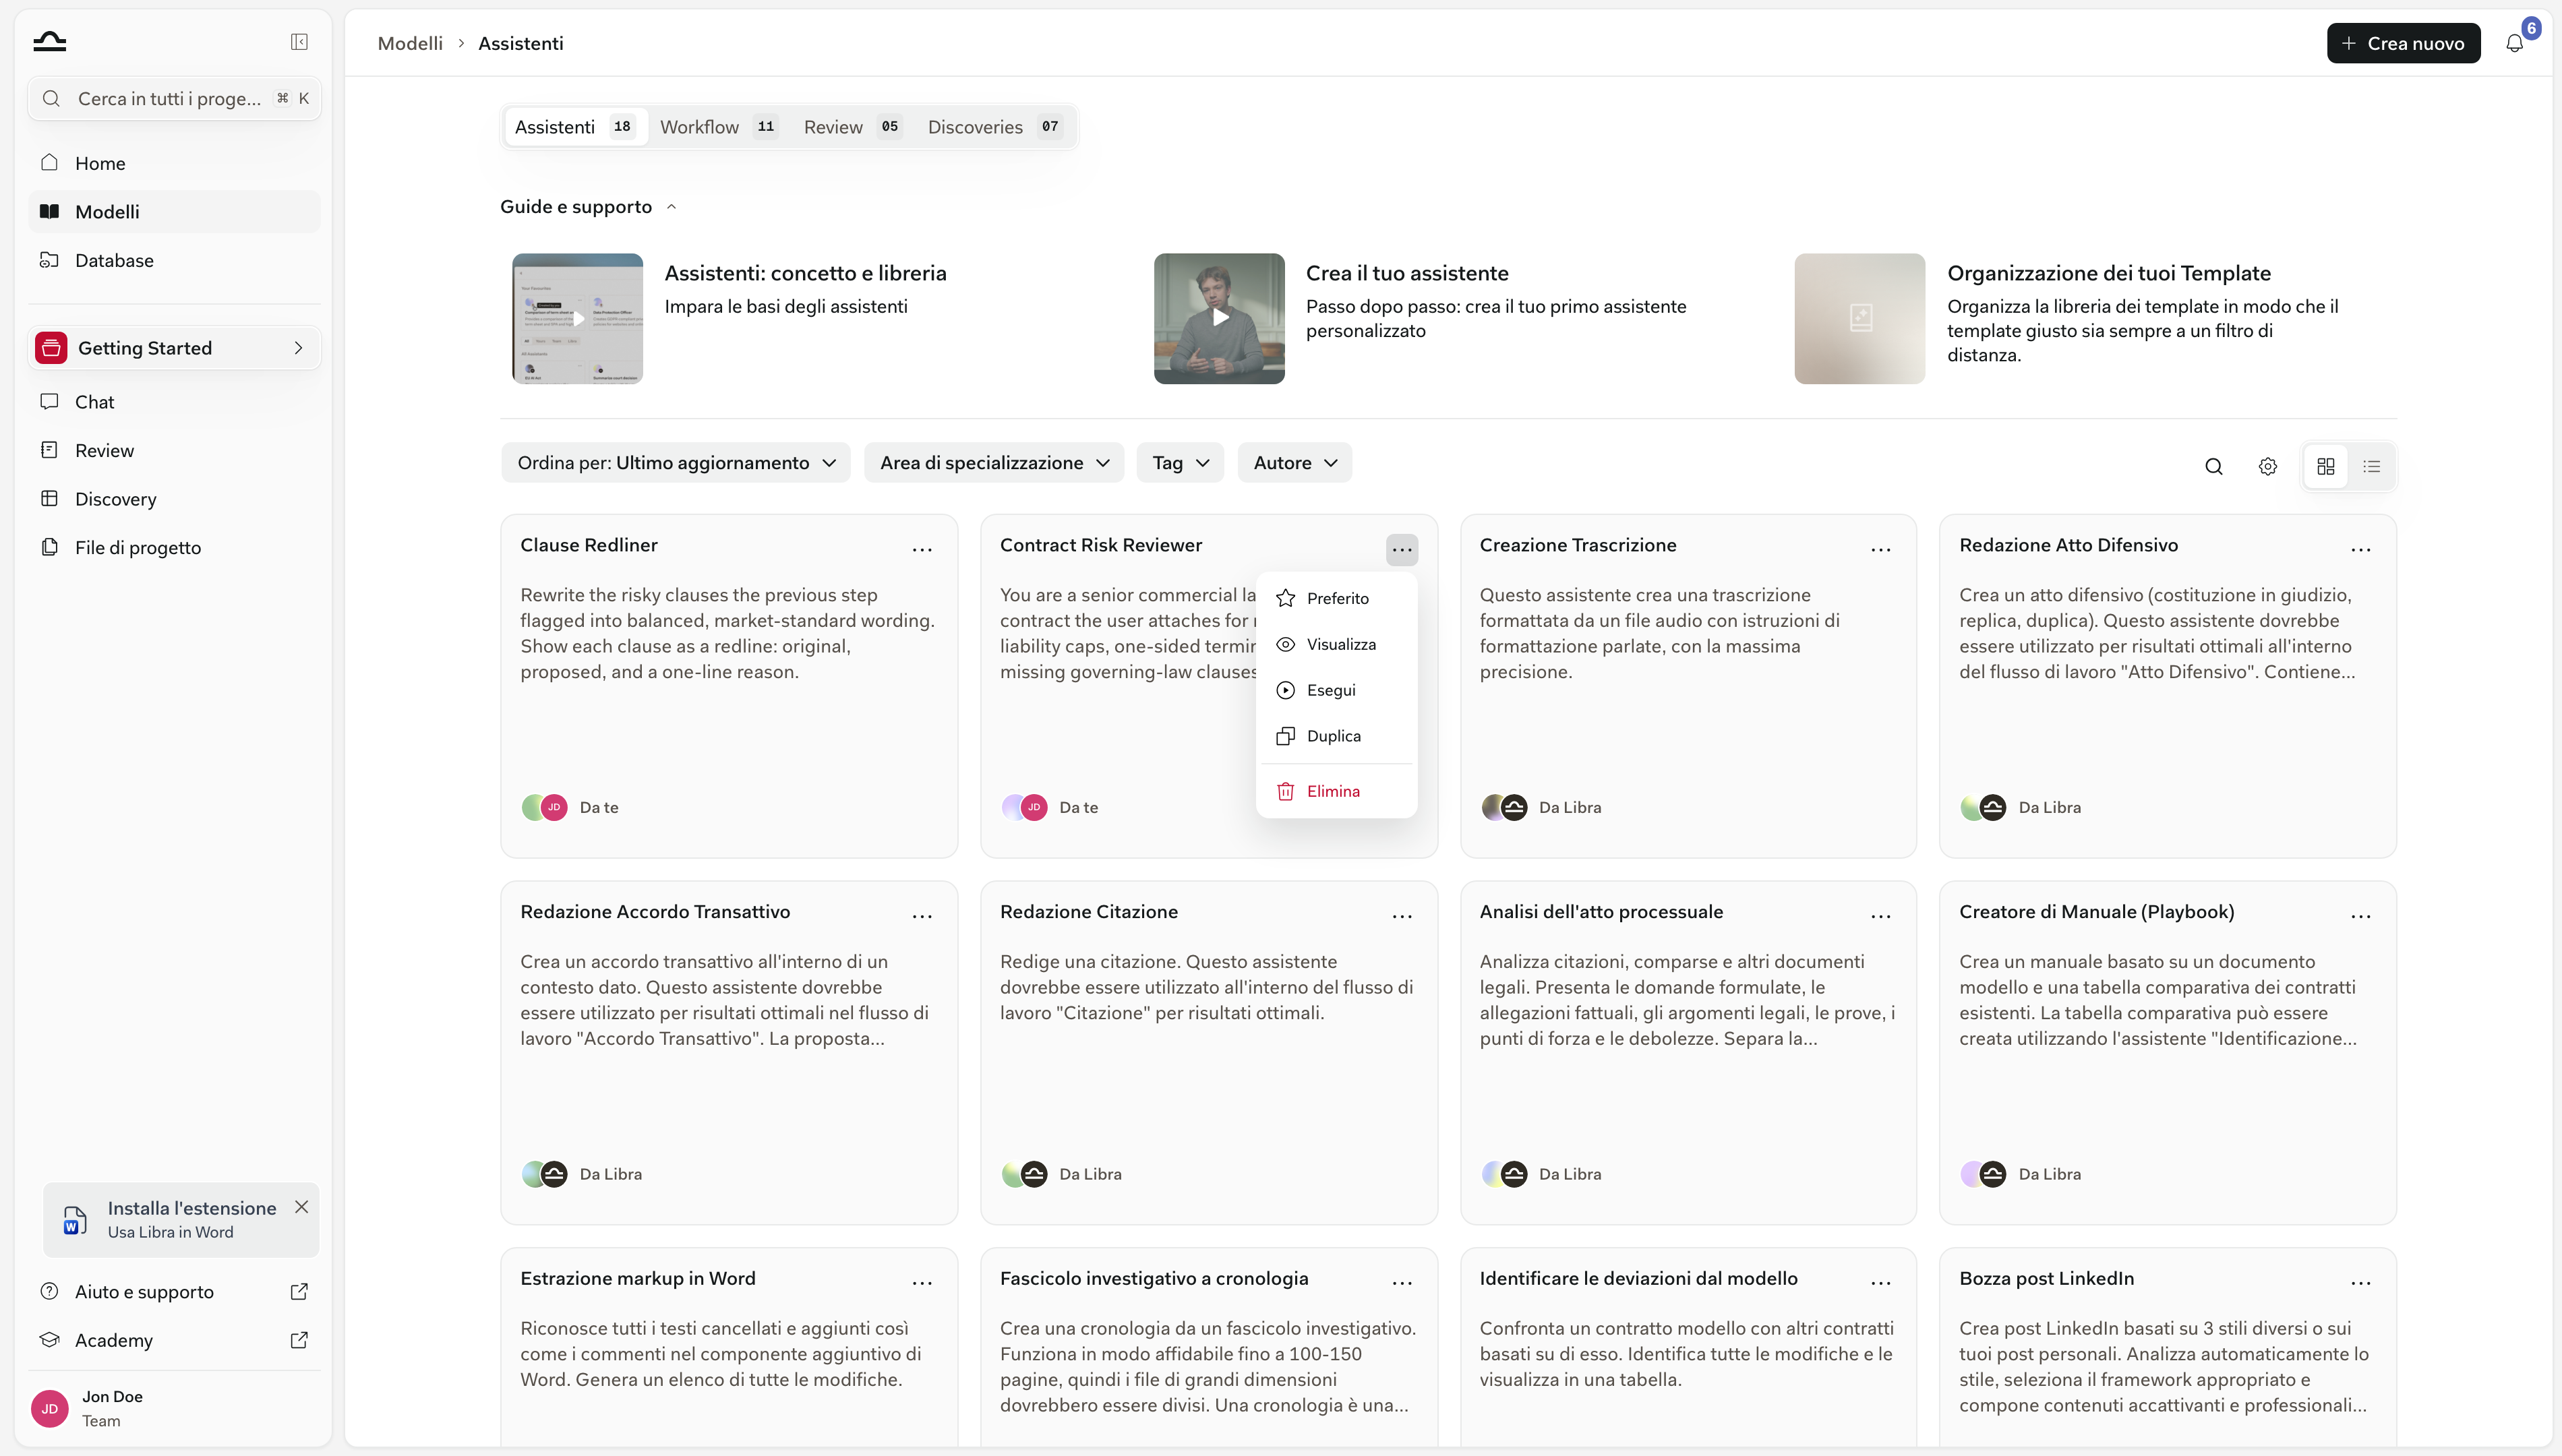Switch to list view layout
The width and height of the screenshot is (2562, 1456).
click(2371, 466)
